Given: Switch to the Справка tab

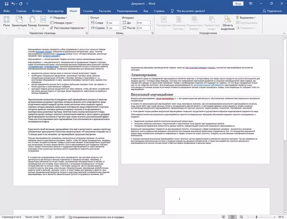Looking at the screenshot, I should coord(159,11).
